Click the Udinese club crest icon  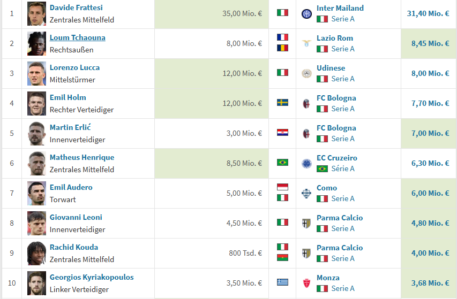click(306, 74)
